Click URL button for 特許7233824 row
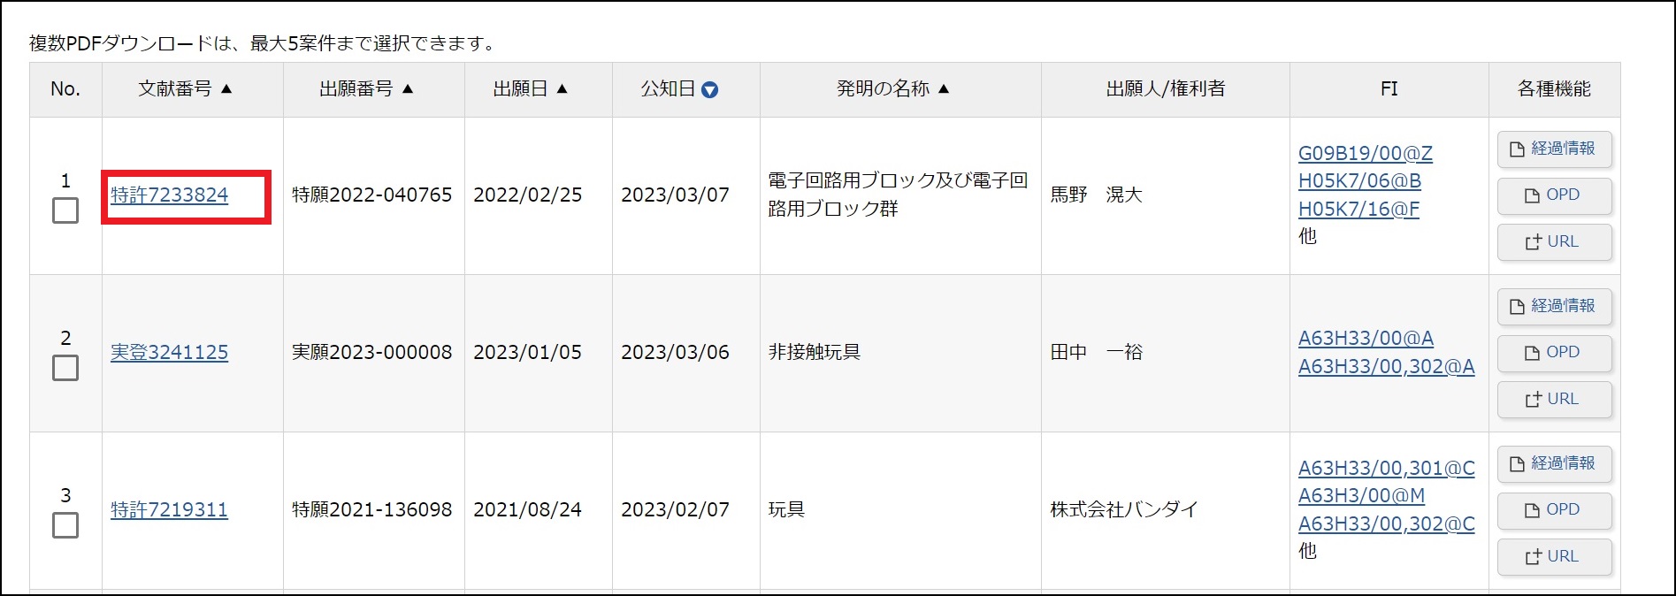Screen dimensions: 1676x596 click(1554, 241)
